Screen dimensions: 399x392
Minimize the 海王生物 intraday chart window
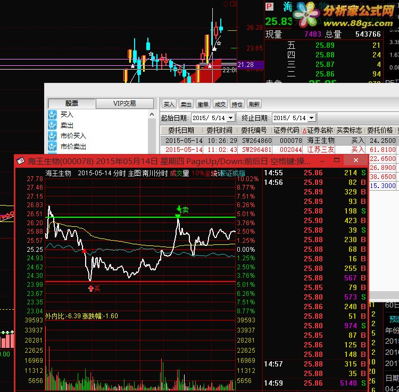click(x=322, y=160)
